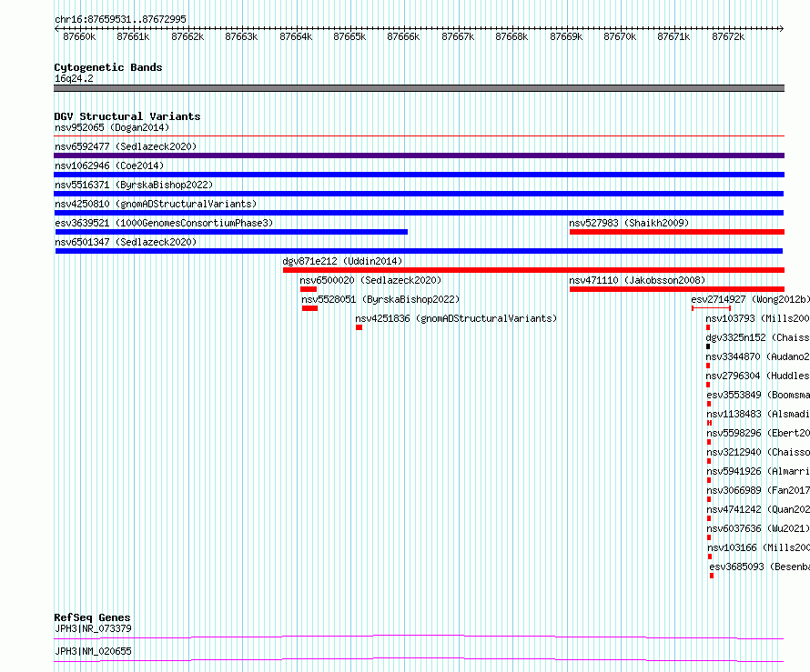Click the red nsv471110 variant bar
The image size is (810, 672).
click(677, 289)
